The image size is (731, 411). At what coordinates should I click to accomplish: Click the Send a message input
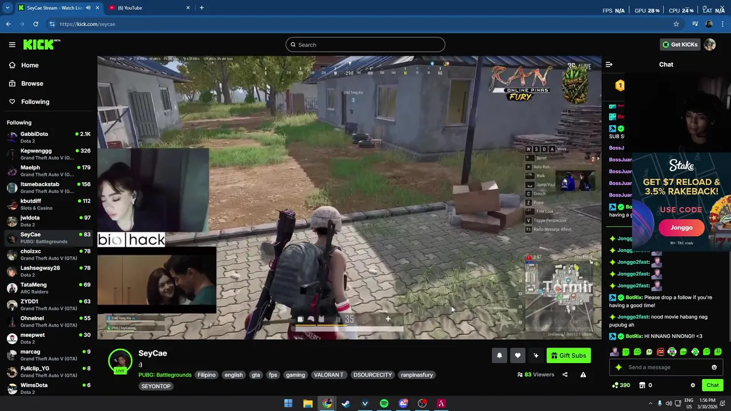(666, 367)
